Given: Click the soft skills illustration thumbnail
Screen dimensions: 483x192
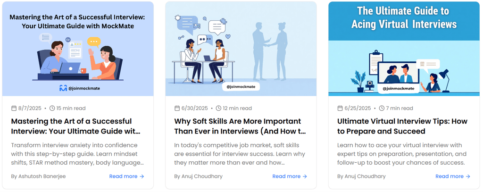Looking at the screenshot, I should click(241, 49).
